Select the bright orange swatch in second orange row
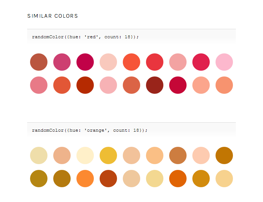 [x=85, y=179]
